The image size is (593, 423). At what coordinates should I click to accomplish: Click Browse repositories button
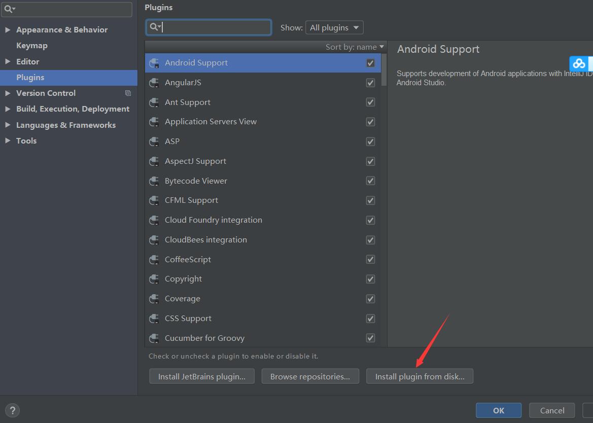[x=310, y=376]
